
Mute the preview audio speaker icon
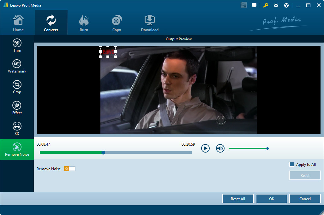pyautogui.click(x=220, y=148)
